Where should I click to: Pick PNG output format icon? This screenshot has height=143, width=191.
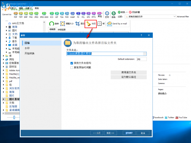[x=31, y=15]
